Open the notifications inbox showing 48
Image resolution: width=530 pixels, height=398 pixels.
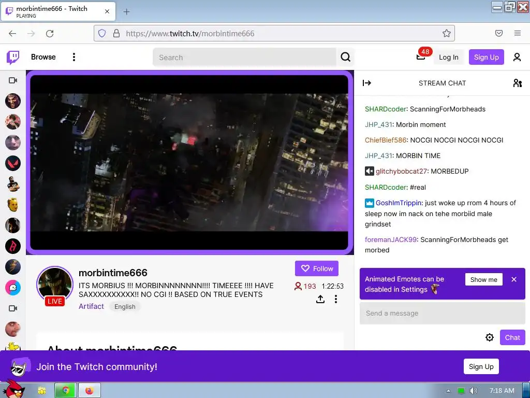coord(421,56)
